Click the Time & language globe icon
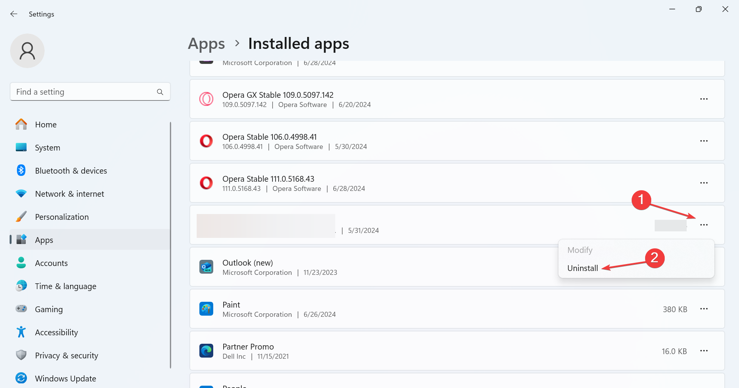Image resolution: width=739 pixels, height=388 pixels. point(21,286)
